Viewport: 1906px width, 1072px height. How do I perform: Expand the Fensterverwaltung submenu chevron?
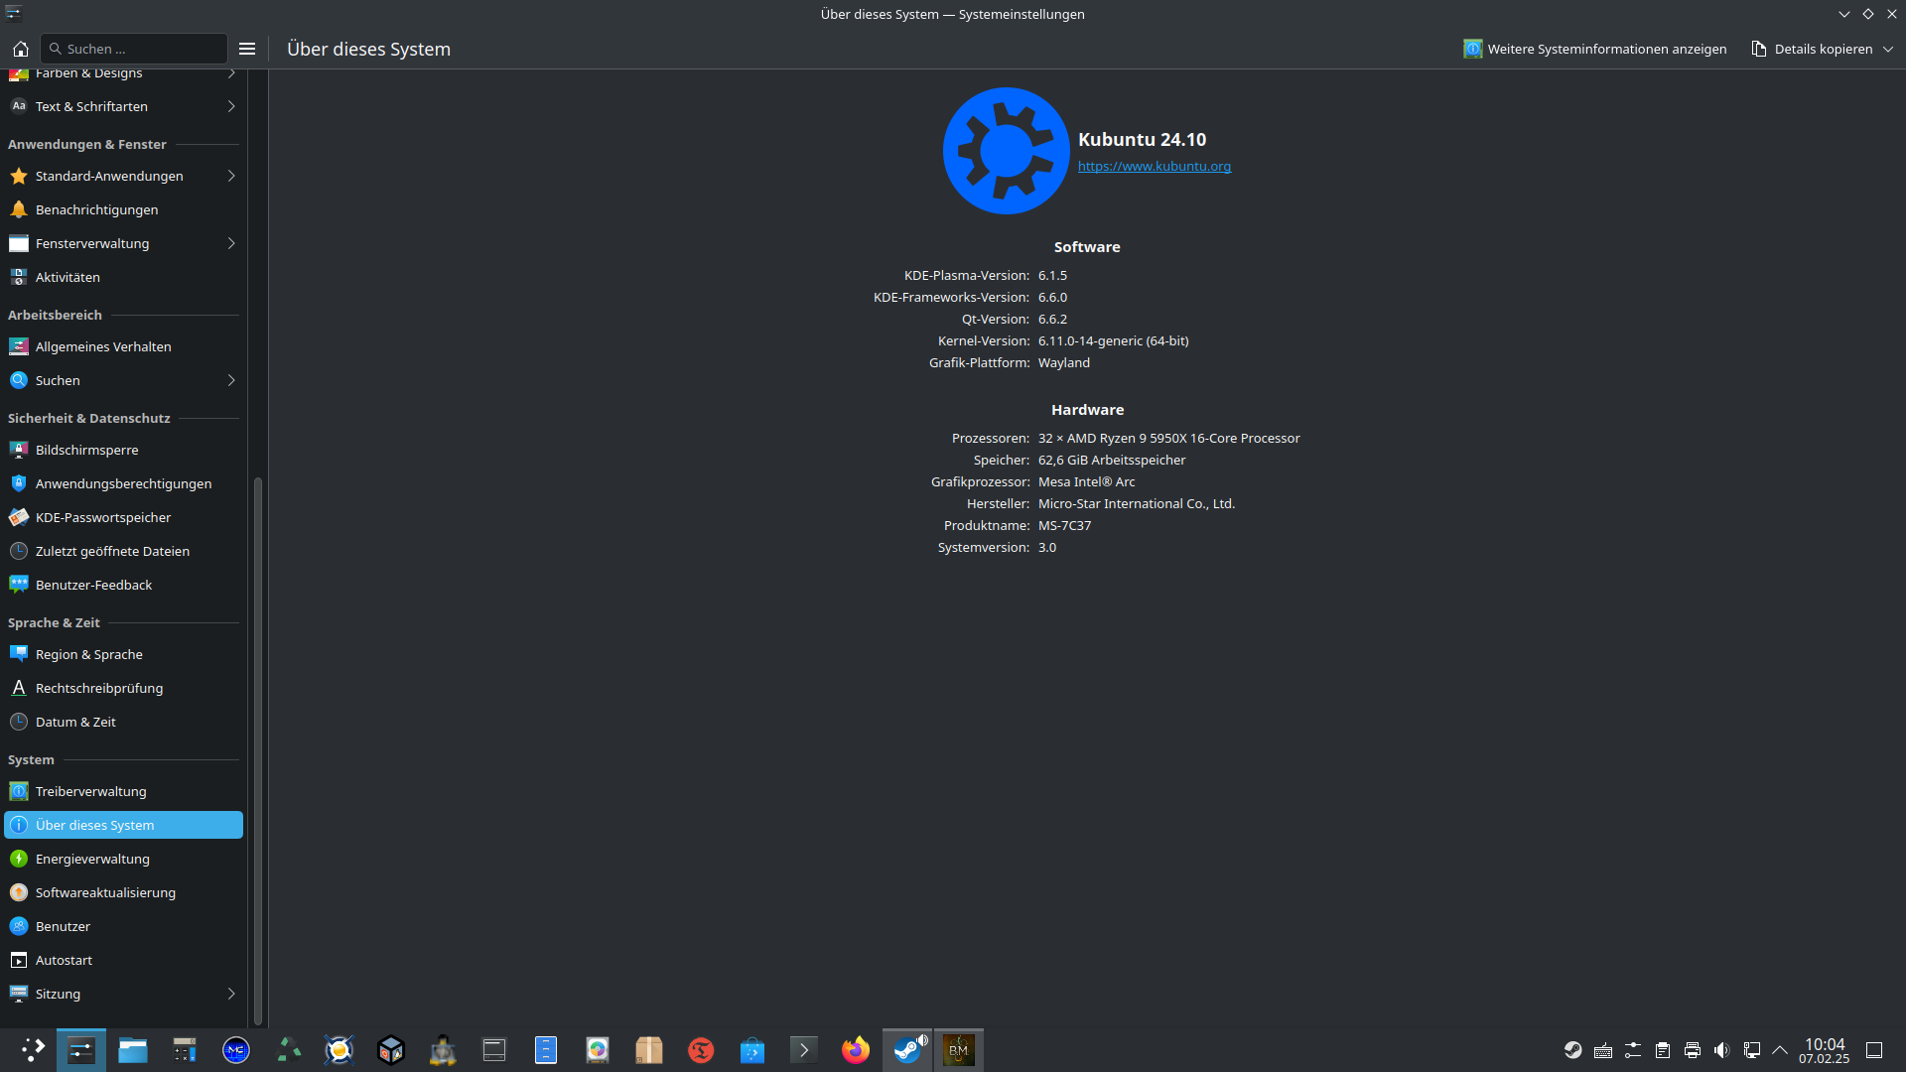[231, 243]
